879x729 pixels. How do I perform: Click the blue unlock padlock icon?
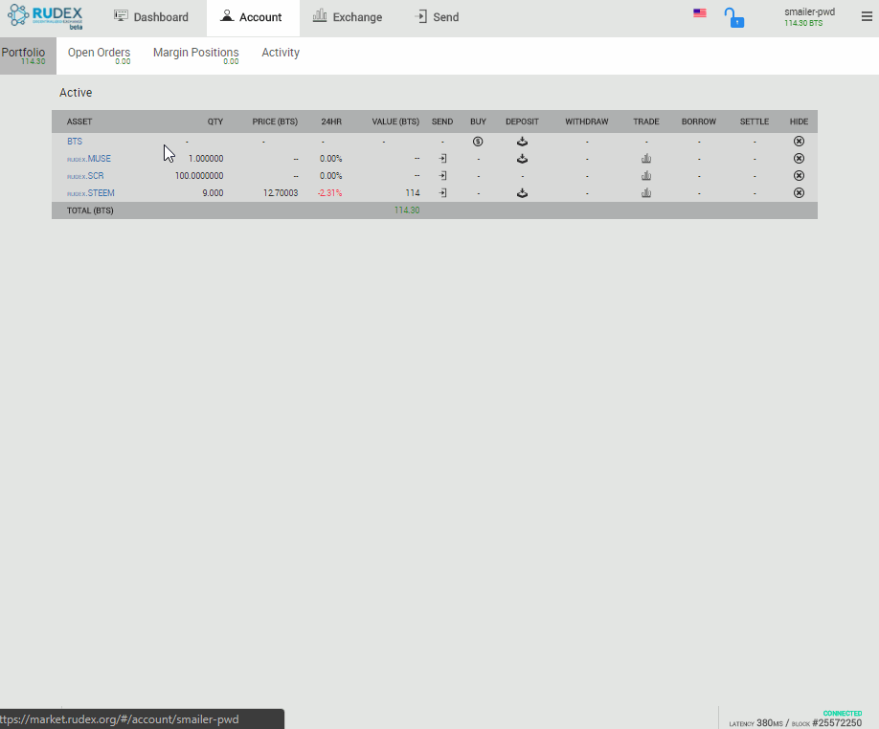pos(733,17)
